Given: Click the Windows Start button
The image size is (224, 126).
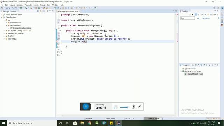Looking at the screenshot, I should (x=3, y=123).
